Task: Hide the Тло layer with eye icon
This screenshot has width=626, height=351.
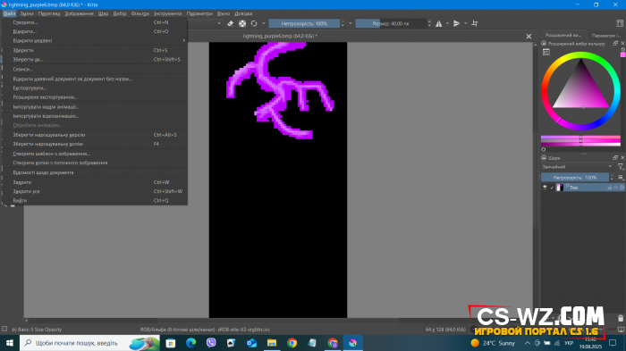Action: (x=545, y=188)
